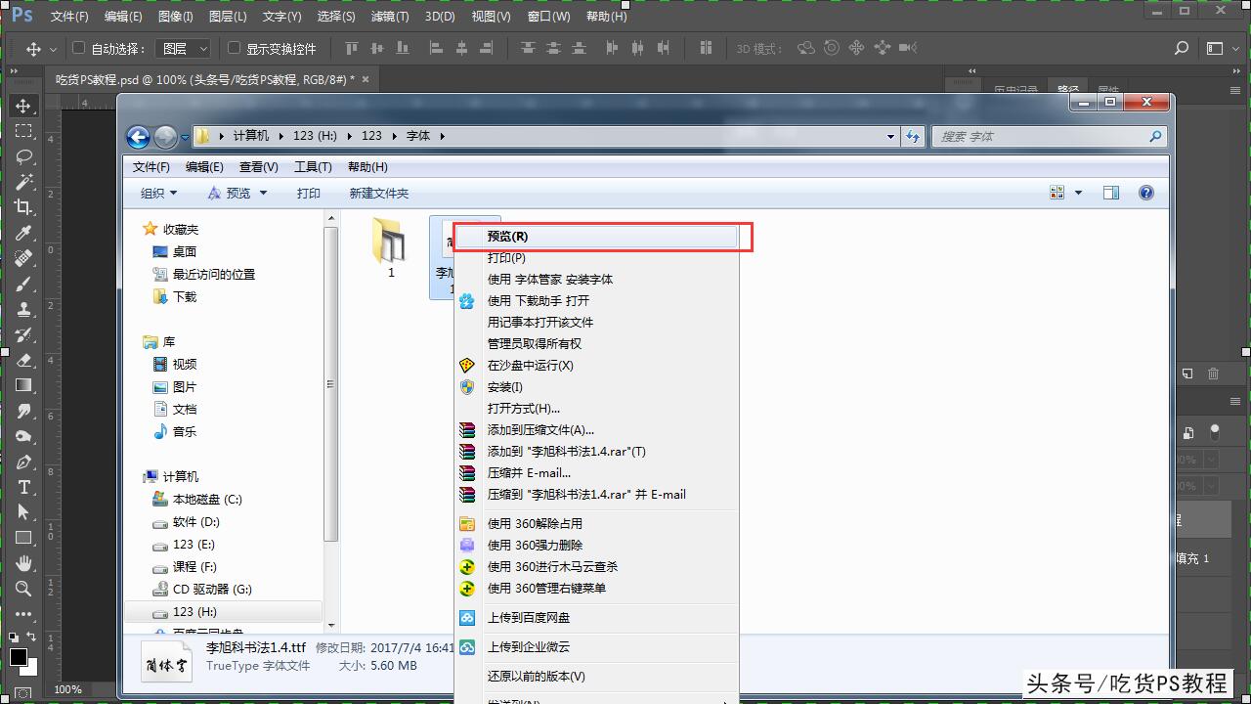Click the Photoshop search magnifier icon

(1182, 48)
